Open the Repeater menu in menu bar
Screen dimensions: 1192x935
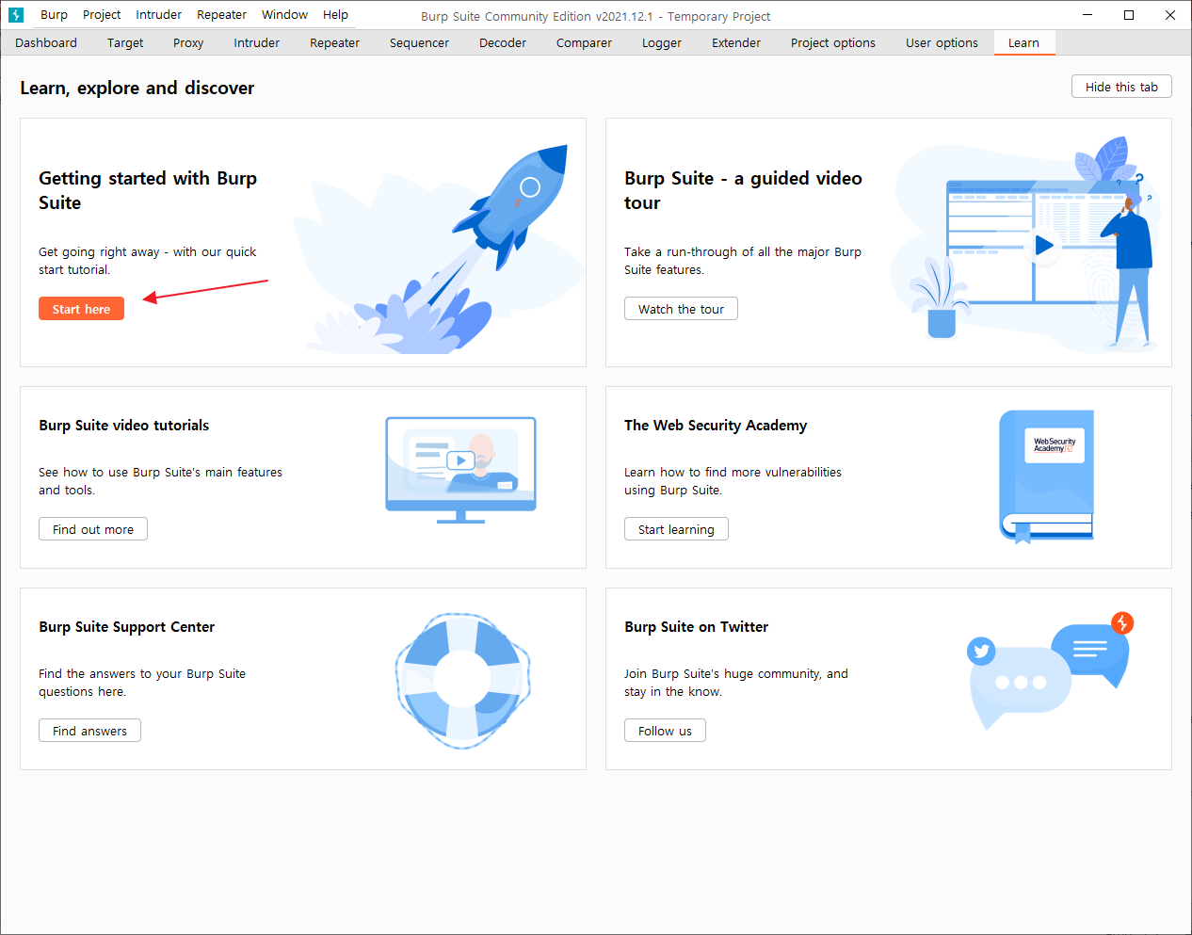click(221, 15)
